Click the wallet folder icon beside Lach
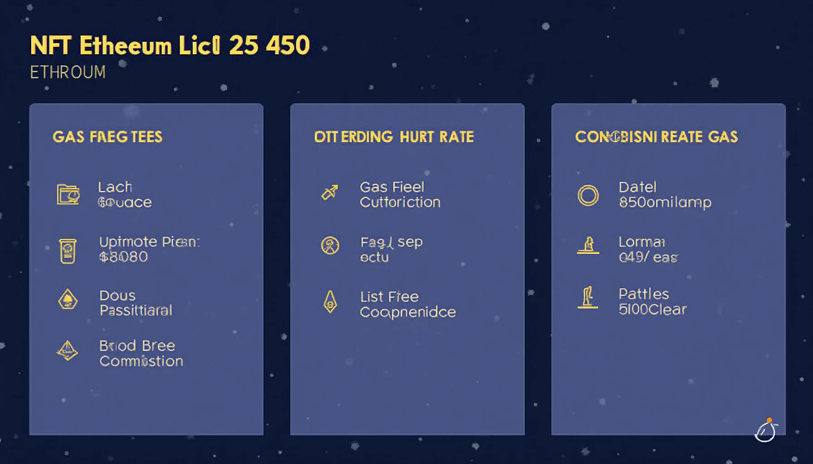 (68, 195)
